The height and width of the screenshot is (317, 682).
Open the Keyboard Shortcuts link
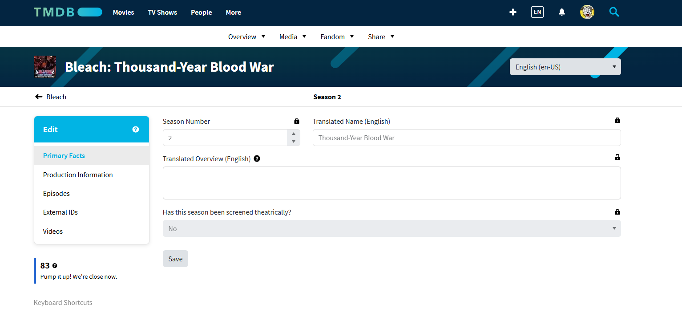pyautogui.click(x=63, y=302)
